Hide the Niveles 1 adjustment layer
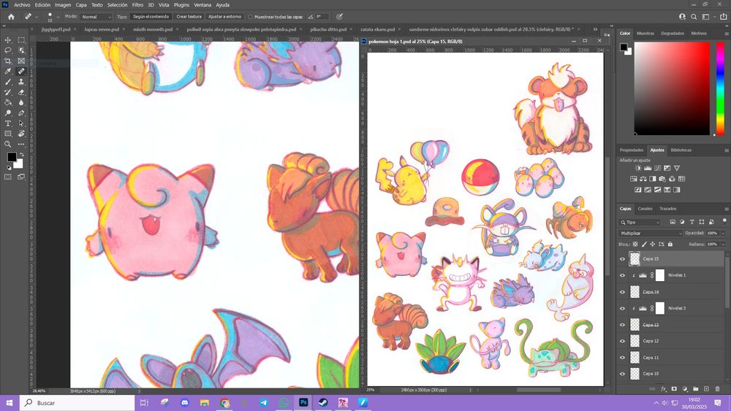This screenshot has width=731, height=411. click(622, 275)
